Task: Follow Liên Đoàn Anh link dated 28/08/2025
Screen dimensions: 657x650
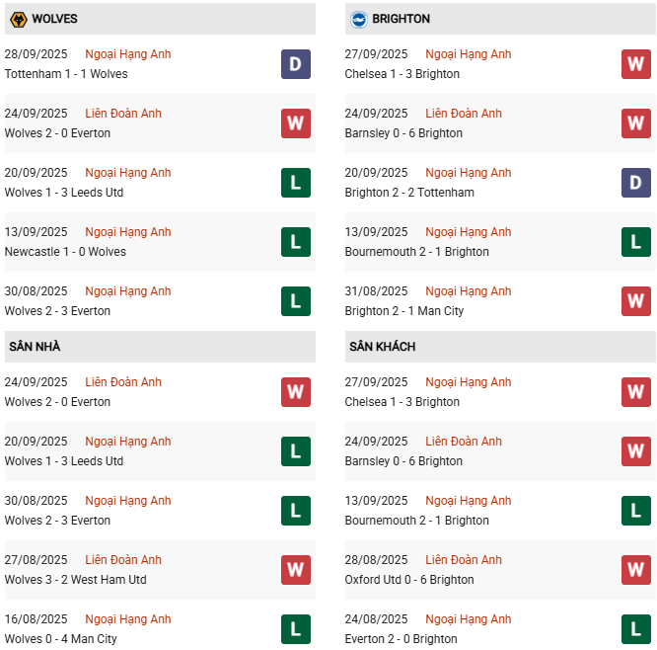Action: point(464,560)
